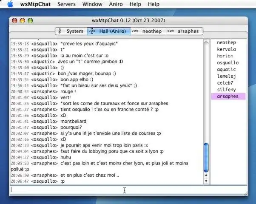Switch to the arsaphes chat tab
Screen dimensions: 256x204
click(185, 31)
